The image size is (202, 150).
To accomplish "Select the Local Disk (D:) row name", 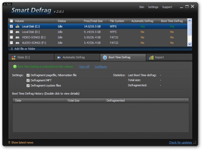I will [x=31, y=32].
